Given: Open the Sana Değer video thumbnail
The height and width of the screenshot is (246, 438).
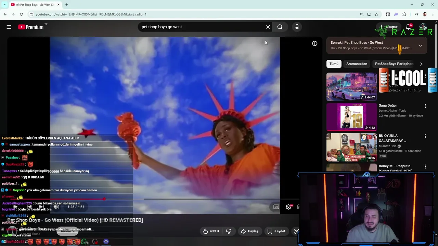Looking at the screenshot, I should tap(351, 117).
